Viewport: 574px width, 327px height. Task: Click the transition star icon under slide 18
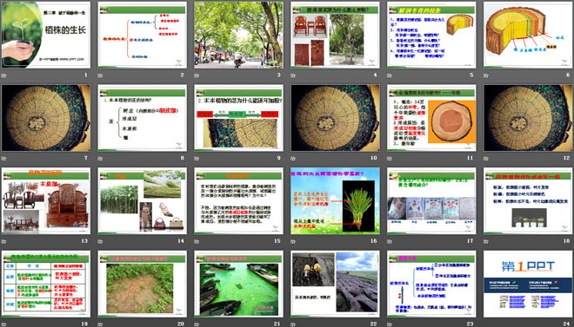(x=486, y=241)
